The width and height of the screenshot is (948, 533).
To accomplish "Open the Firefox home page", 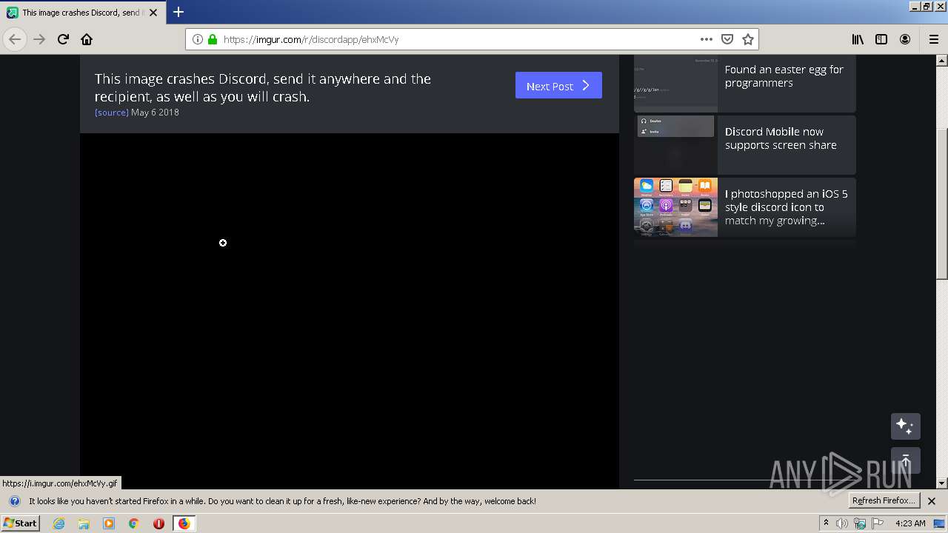I will (x=87, y=39).
